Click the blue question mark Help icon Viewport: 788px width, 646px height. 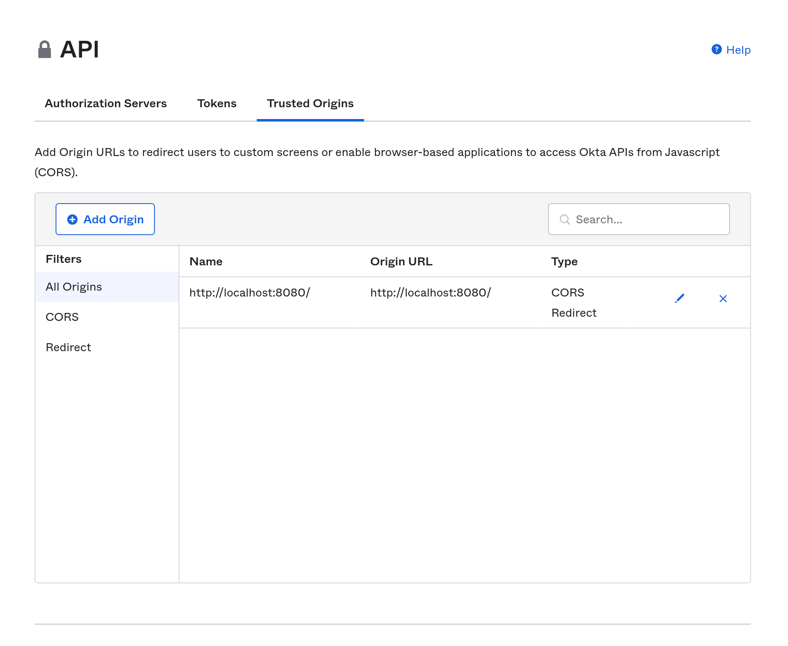[x=716, y=50]
